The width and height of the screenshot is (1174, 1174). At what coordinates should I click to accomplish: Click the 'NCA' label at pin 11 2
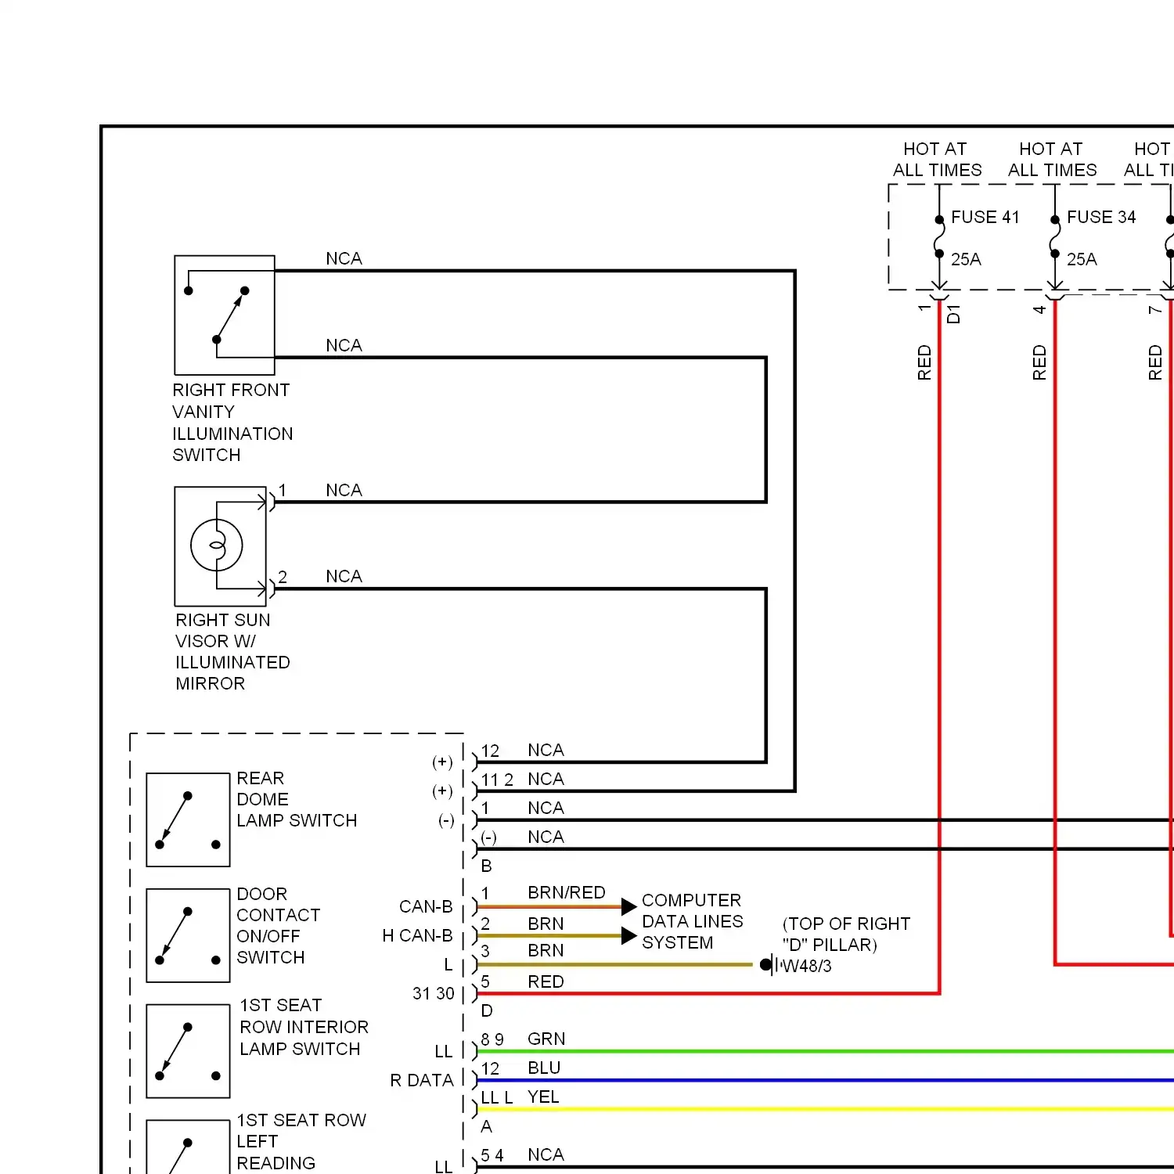pyautogui.click(x=546, y=780)
